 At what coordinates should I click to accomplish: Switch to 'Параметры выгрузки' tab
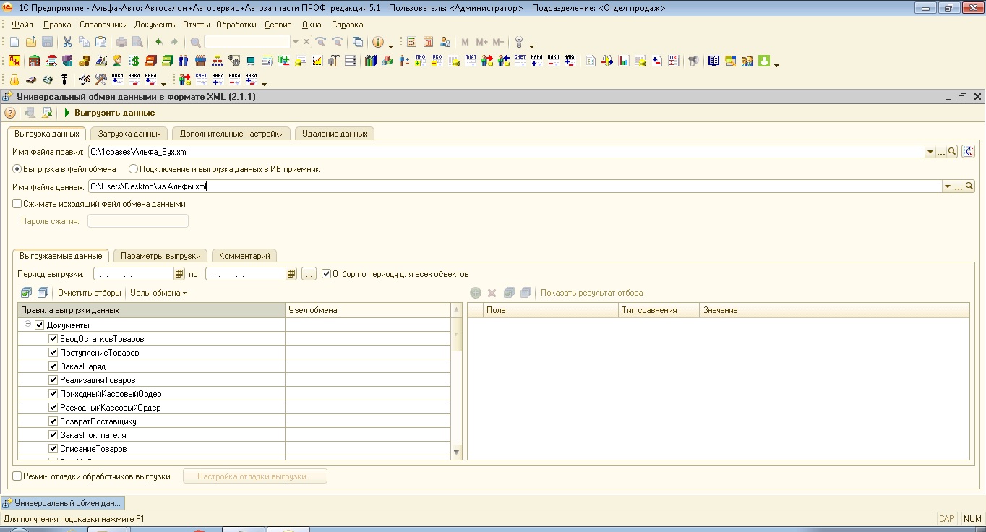(x=160, y=256)
